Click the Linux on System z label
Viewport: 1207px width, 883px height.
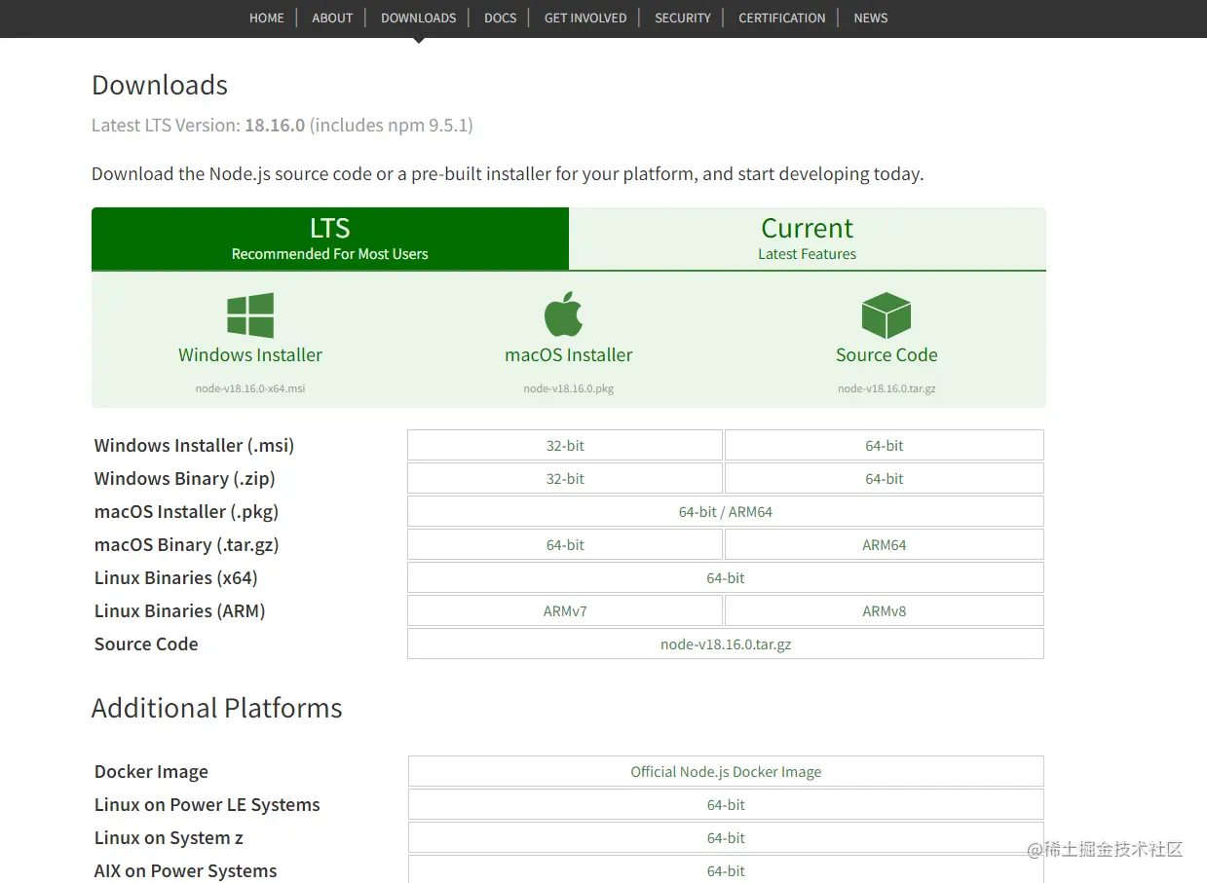[x=169, y=838]
